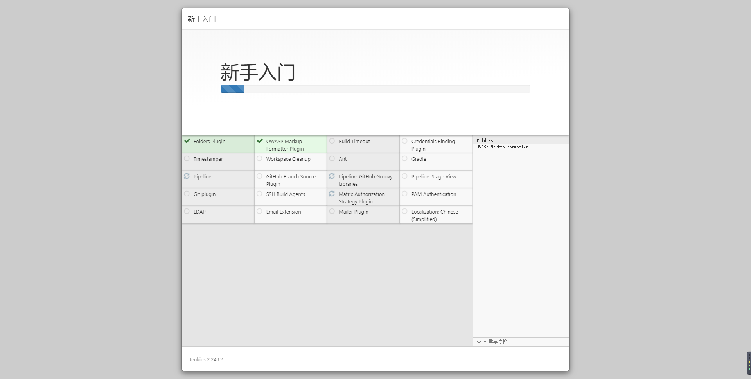Screen dimensions: 751x379
Task: Click the Pipeline: Stage View label
Action: click(434, 176)
